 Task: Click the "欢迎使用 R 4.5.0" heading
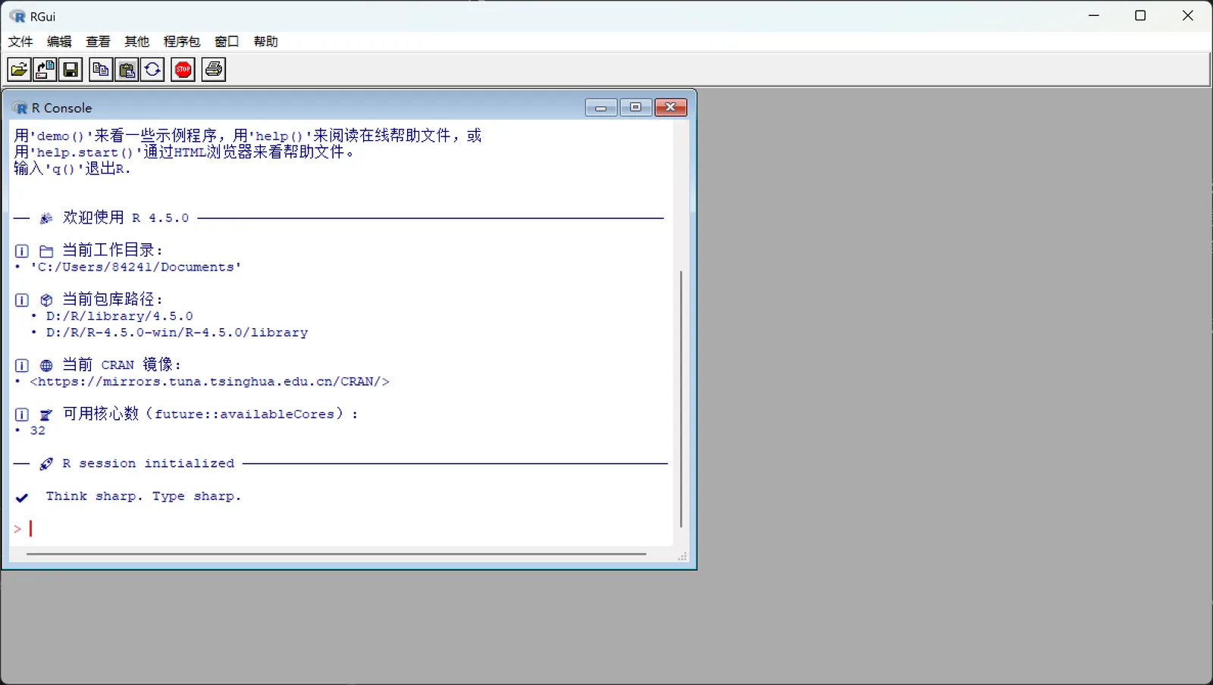[126, 217]
